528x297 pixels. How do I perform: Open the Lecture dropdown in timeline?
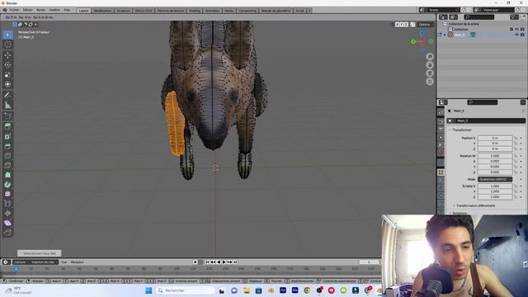20,262
